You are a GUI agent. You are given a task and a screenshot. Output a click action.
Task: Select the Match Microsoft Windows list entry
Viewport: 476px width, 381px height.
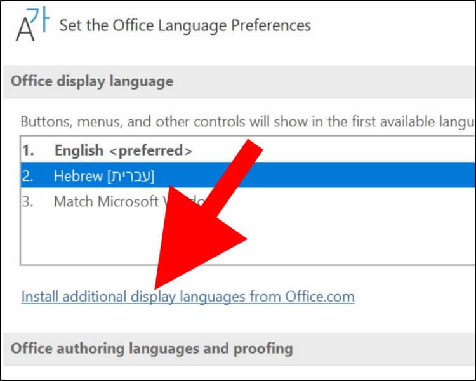[248, 201]
